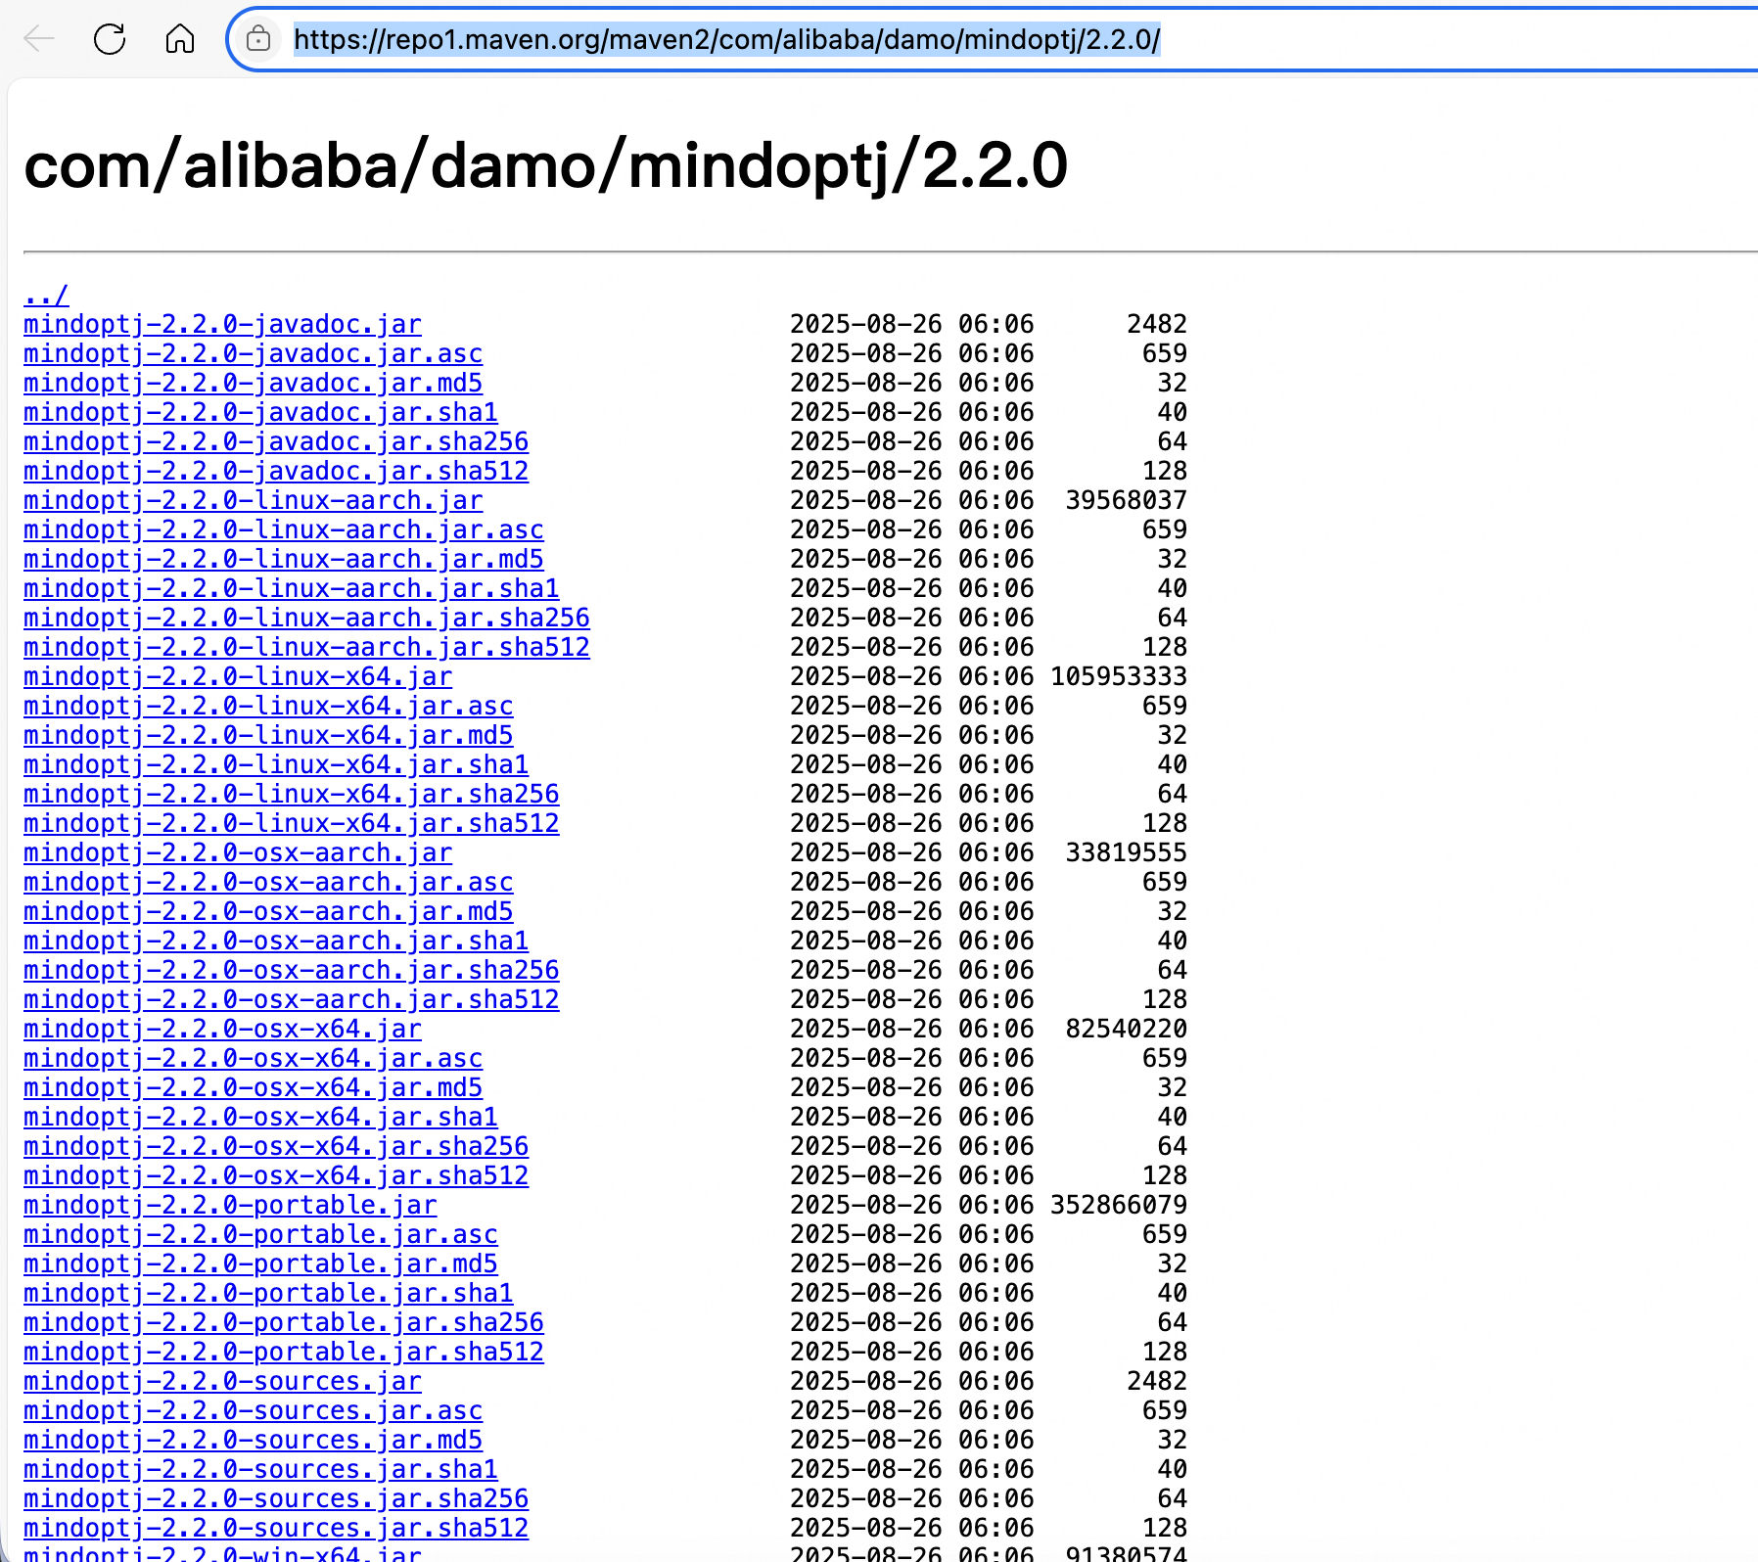Open mindoptj-2.2.0-javadoc.jar.sha1 link
Viewport: 1758px width, 1562px height.
[x=260, y=412]
